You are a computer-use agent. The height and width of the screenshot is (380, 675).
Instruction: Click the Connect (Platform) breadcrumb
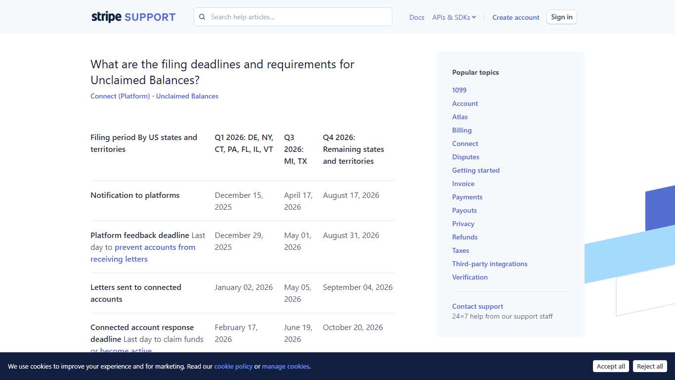[120, 96]
